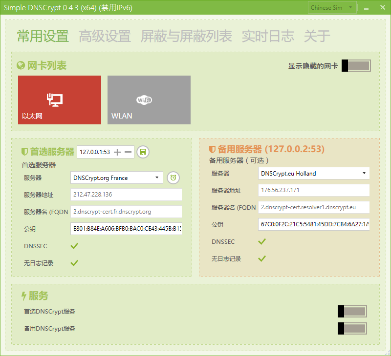Open the 关于 tab
This screenshot has height=356, width=391.
coord(317,36)
